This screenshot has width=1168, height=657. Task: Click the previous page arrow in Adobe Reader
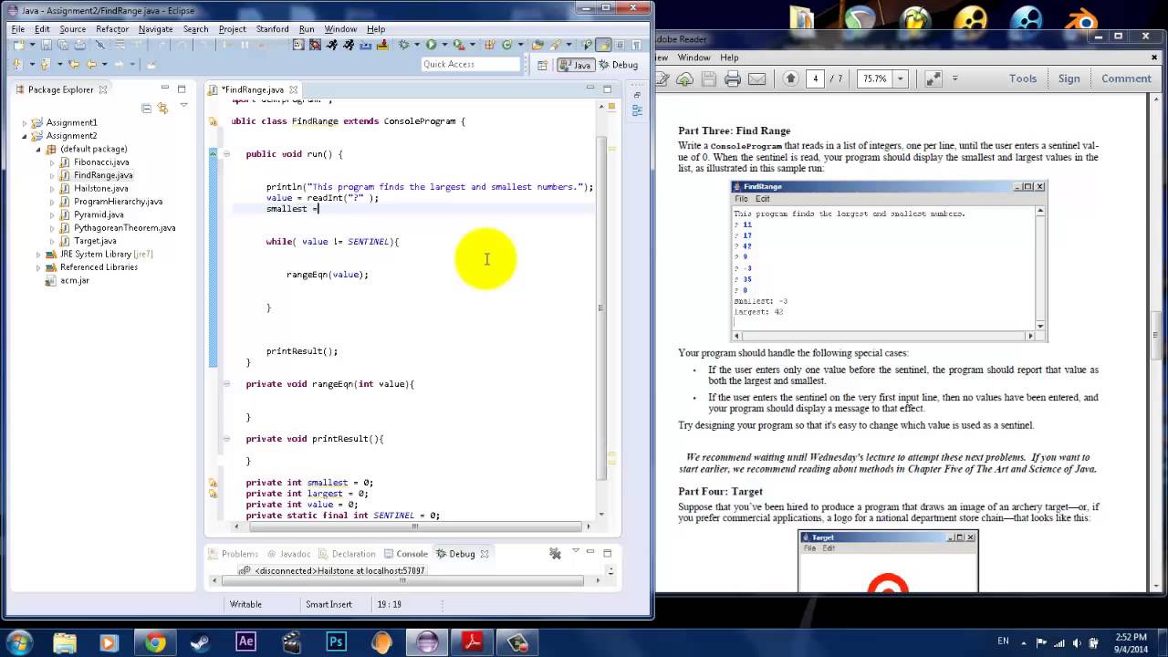[x=791, y=78]
